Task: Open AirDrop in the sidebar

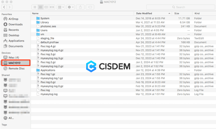Action: coord(13,19)
